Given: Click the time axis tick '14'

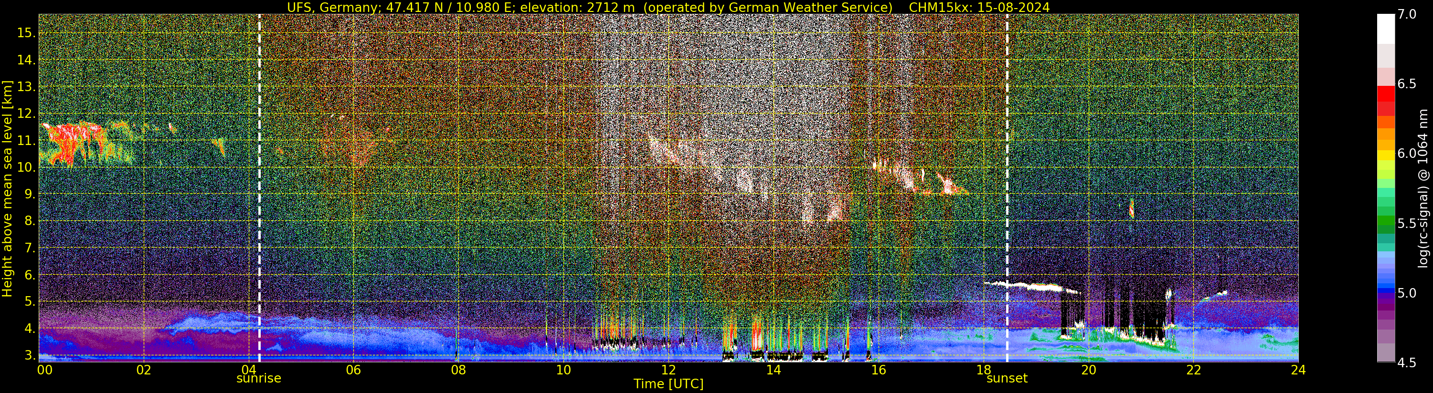Looking at the screenshot, I should point(773,370).
